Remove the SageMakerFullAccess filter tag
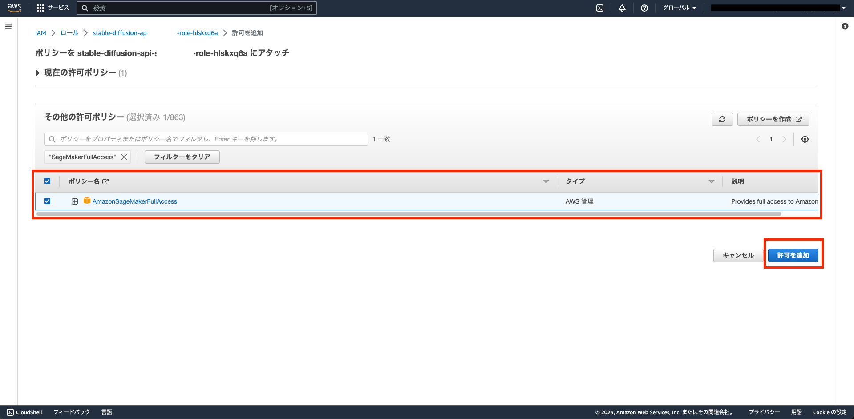Viewport: 854px width, 419px height. point(124,157)
